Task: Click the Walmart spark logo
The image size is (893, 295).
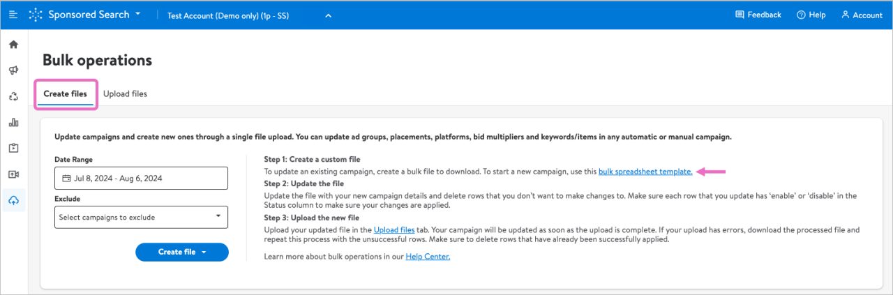Action: (x=36, y=15)
